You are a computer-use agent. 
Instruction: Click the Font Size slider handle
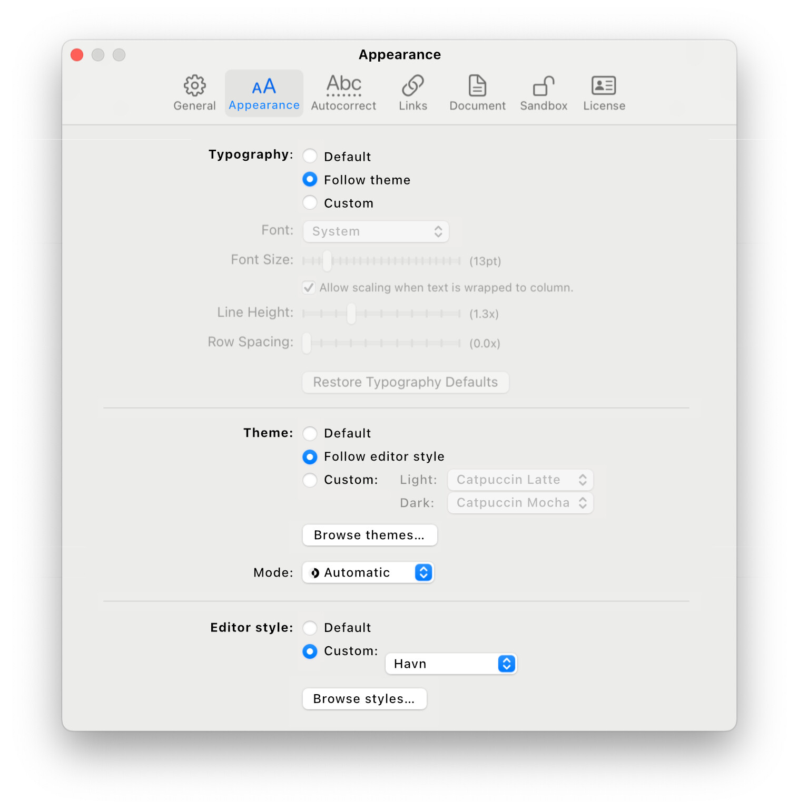coord(327,261)
